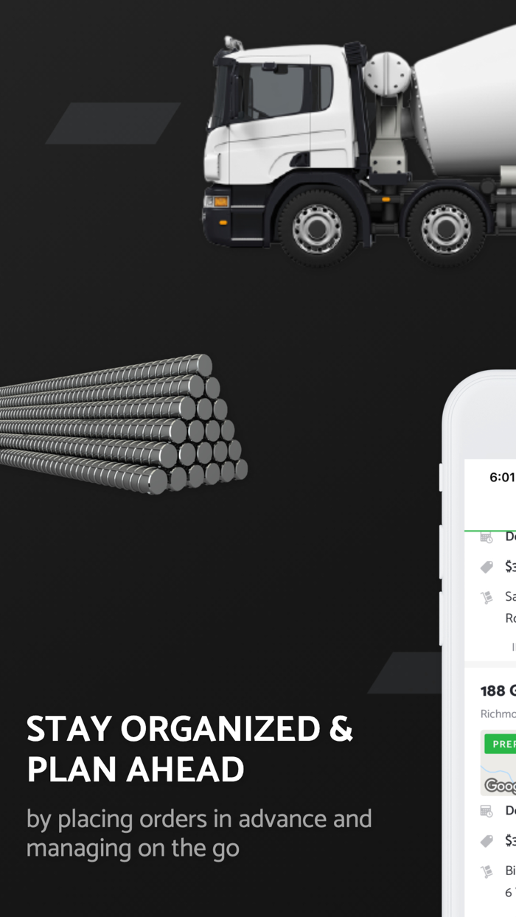Tap the calendar icon in the 188 G order card
The height and width of the screenshot is (917, 516).
click(x=487, y=811)
